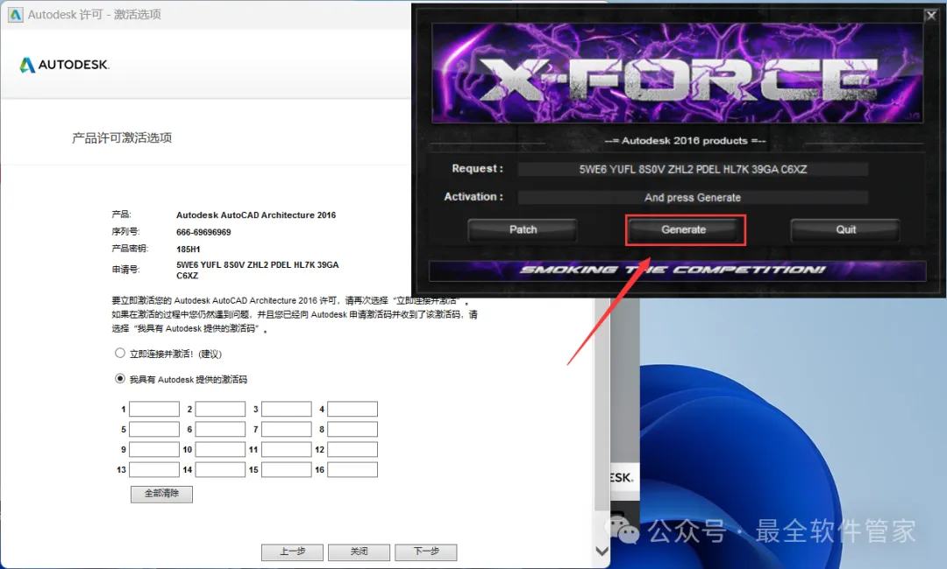This screenshot has width=947, height=569.
Task: Click activation code box 11
Action: pos(286,450)
